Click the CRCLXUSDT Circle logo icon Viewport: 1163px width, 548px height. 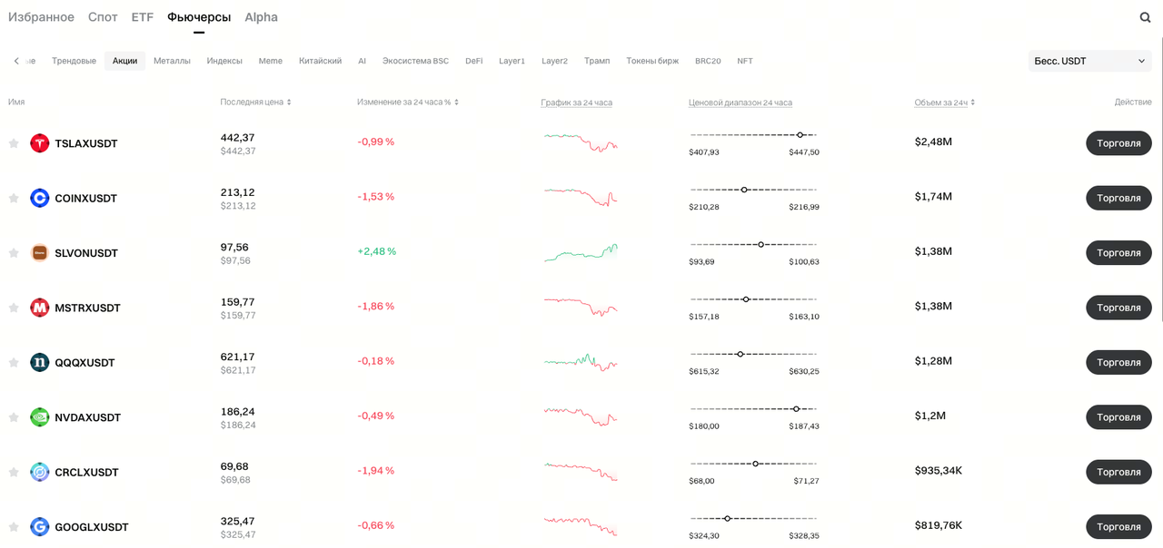pos(39,472)
